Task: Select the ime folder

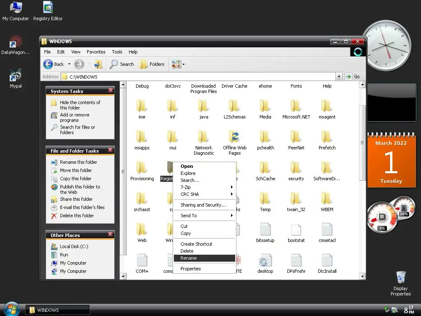Action: point(142,109)
